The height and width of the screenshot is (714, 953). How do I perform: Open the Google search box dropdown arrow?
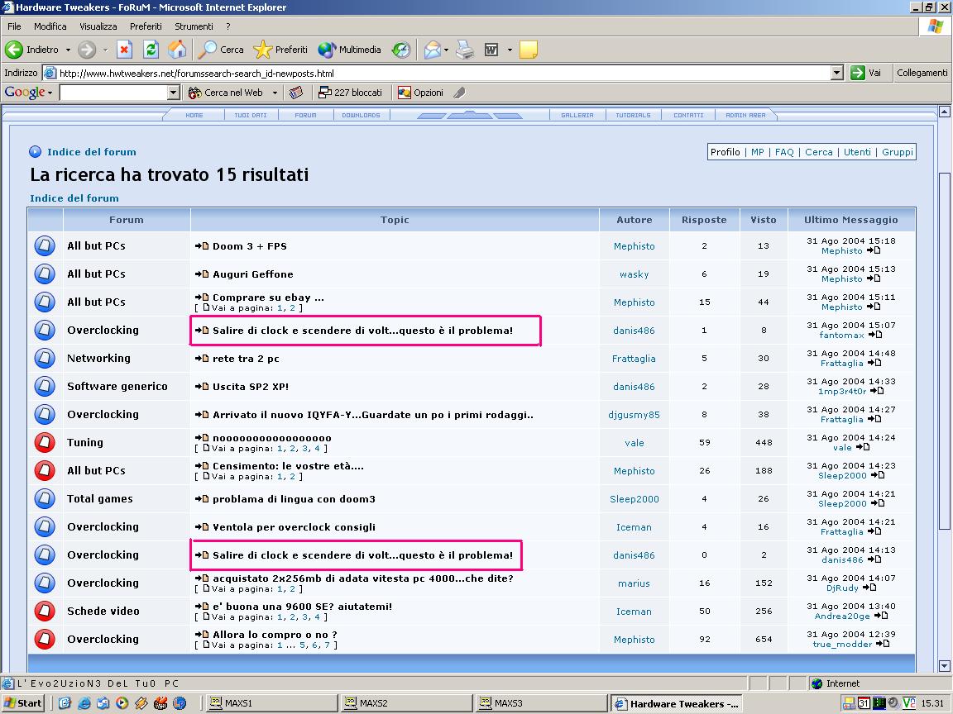click(174, 93)
